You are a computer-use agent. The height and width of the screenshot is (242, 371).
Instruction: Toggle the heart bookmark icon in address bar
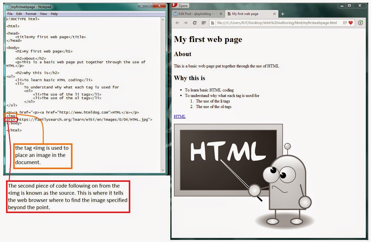click(351, 23)
